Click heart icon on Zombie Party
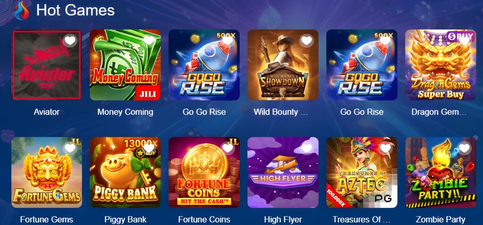 point(464,148)
